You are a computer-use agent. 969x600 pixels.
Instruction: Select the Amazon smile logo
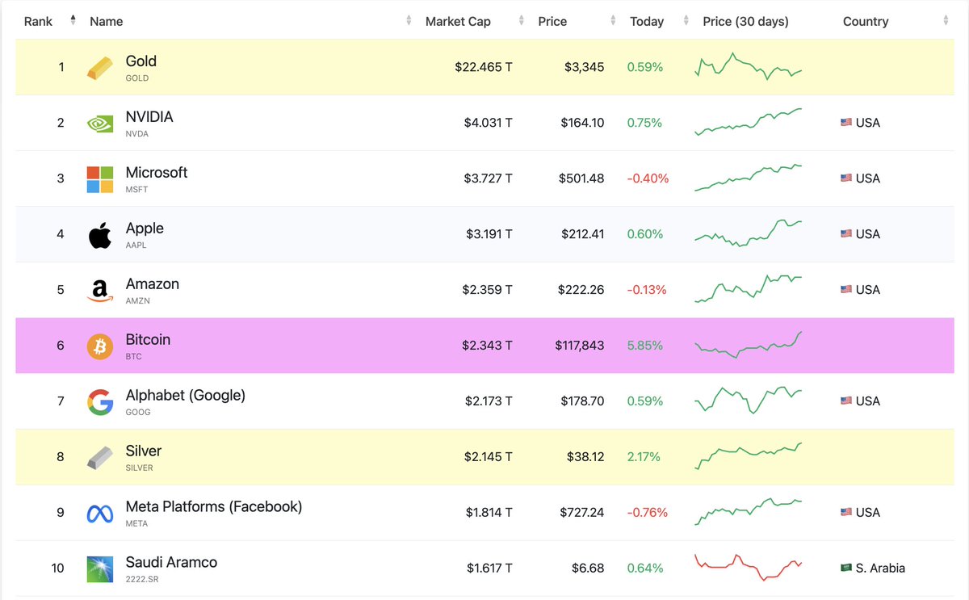point(99,289)
